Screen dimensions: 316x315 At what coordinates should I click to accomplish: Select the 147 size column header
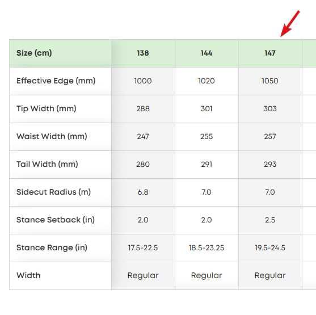tap(270, 53)
